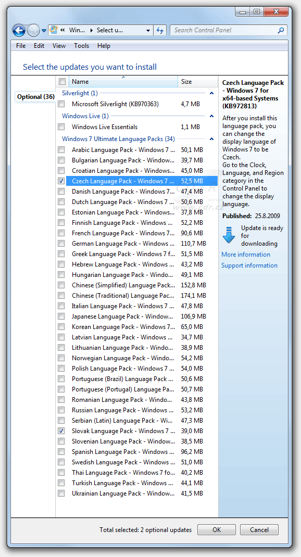The height and width of the screenshot is (557, 301).
Task: Select the Spanish Language Pack row
Action: 142,452
